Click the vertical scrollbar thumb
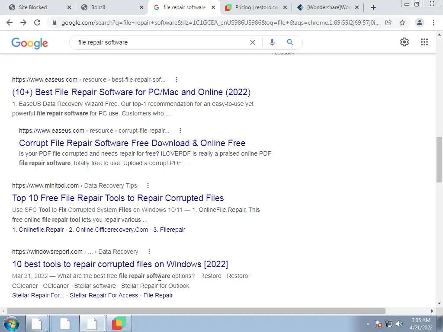The image size is (443, 332). [x=439, y=160]
